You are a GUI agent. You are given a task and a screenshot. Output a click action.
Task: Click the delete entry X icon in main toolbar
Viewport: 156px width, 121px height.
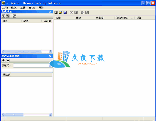(71, 12)
